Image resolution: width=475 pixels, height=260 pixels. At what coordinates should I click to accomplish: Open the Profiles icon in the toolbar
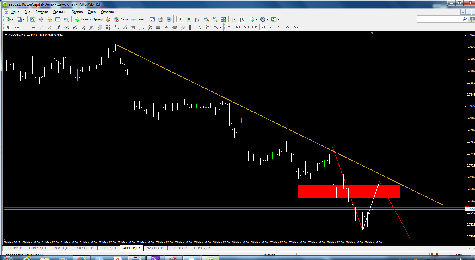coord(19,19)
